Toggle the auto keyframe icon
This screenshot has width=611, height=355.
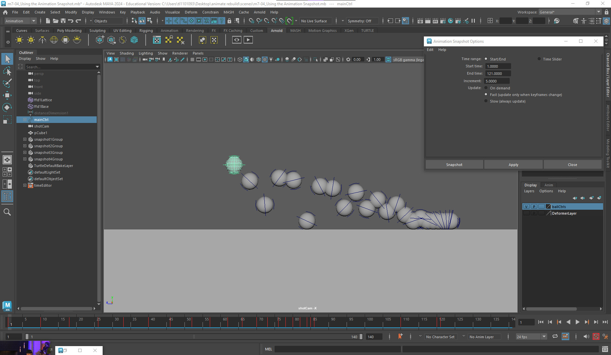tap(596, 337)
